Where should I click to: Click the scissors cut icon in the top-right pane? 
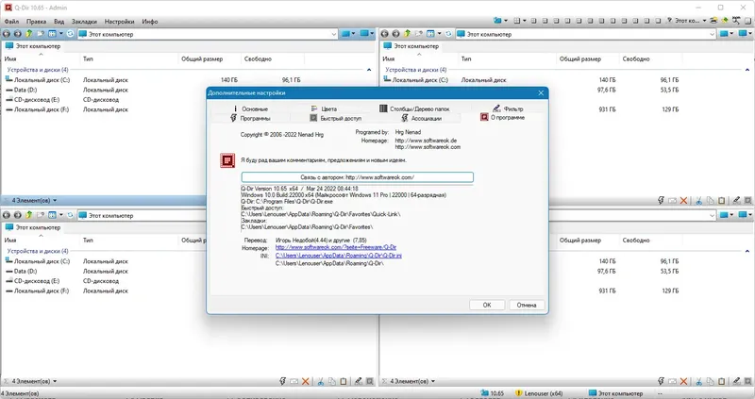click(x=698, y=200)
